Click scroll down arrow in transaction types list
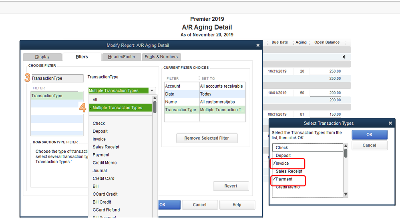 [346, 194]
